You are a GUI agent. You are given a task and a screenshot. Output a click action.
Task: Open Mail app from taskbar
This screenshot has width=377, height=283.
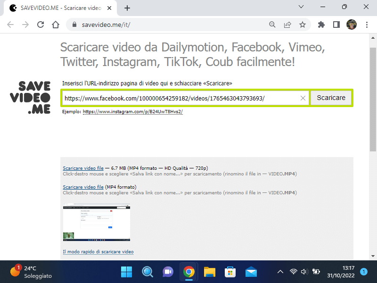click(251, 272)
